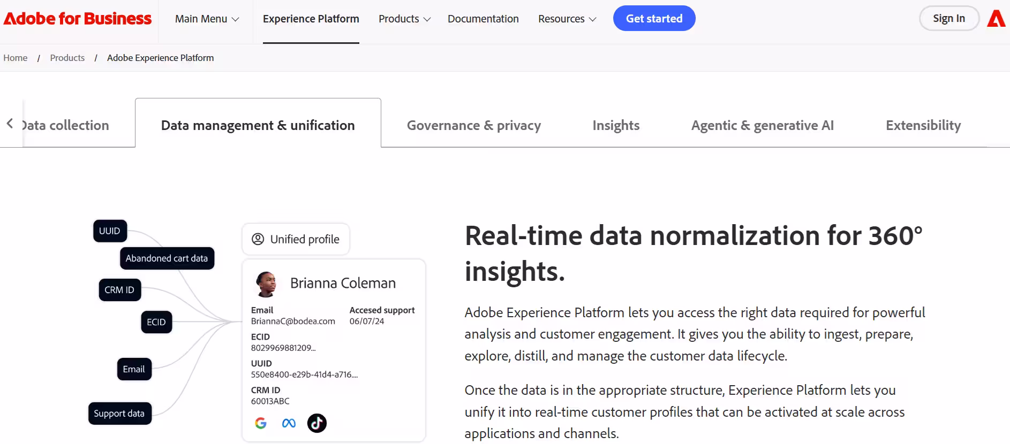The width and height of the screenshot is (1010, 444).
Task: Click the Adobe for Business logo
Action: (78, 19)
